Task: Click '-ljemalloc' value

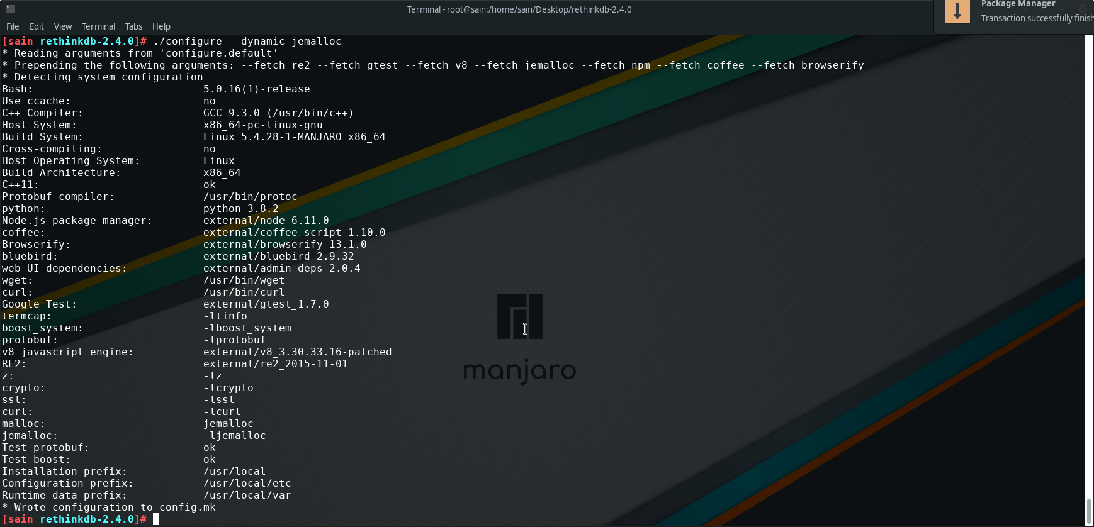Action: 234,436
